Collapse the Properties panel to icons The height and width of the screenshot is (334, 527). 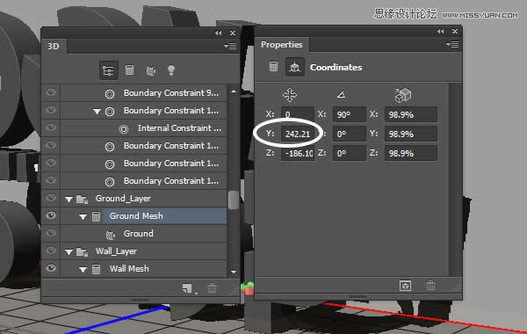pos(441,32)
